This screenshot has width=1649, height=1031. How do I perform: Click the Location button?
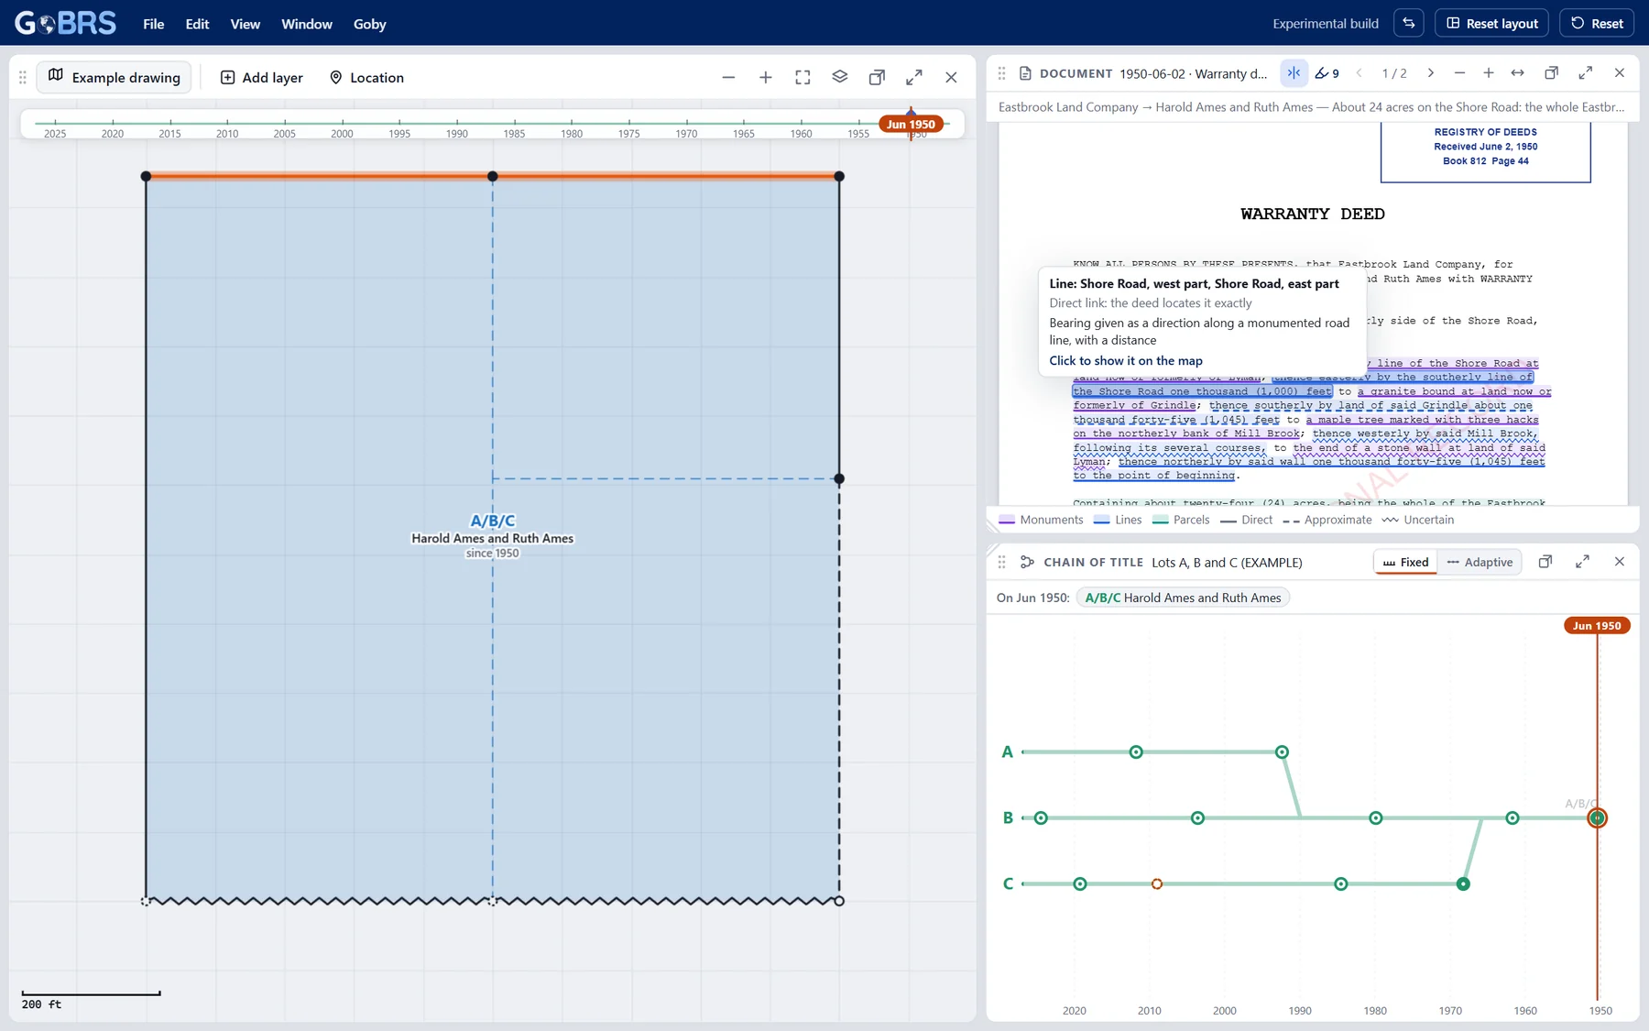(366, 77)
